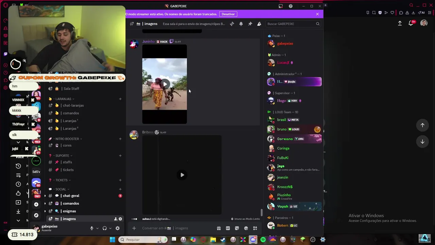Add channel to NITRO BOOSTER category
The image size is (435, 245).
120,139
